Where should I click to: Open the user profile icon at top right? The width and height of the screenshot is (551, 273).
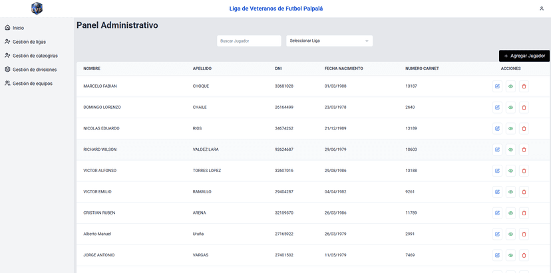542,9
